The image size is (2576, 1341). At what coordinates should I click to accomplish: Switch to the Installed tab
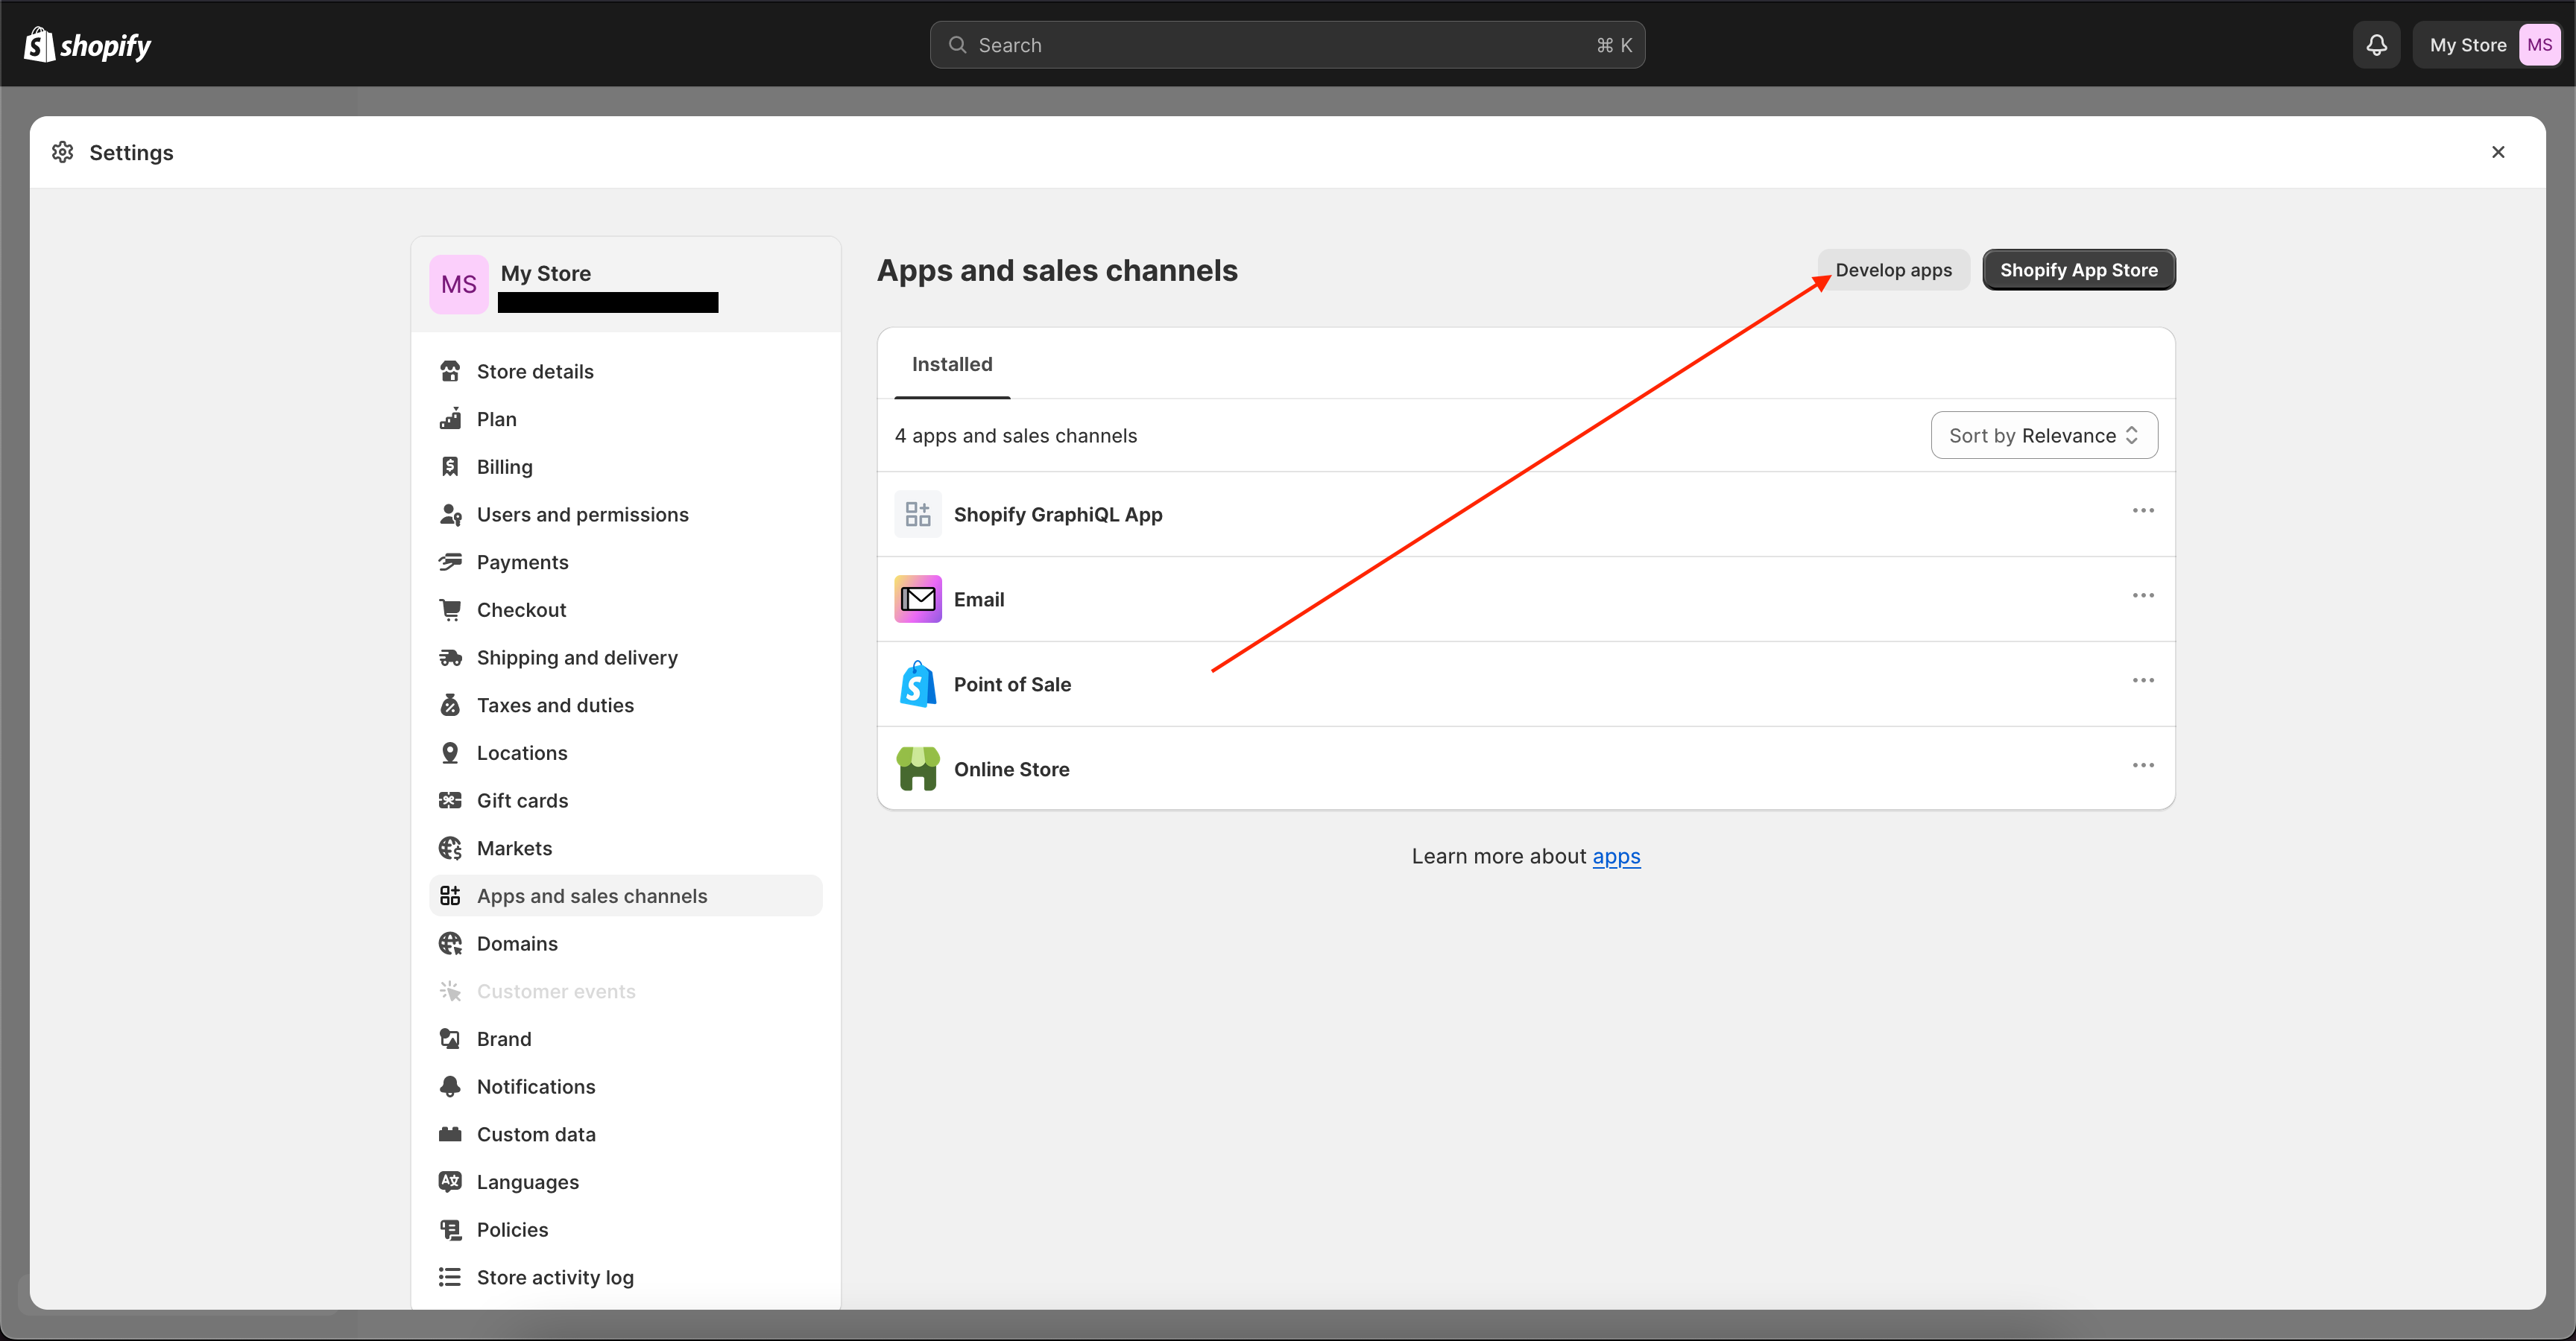pos(951,364)
